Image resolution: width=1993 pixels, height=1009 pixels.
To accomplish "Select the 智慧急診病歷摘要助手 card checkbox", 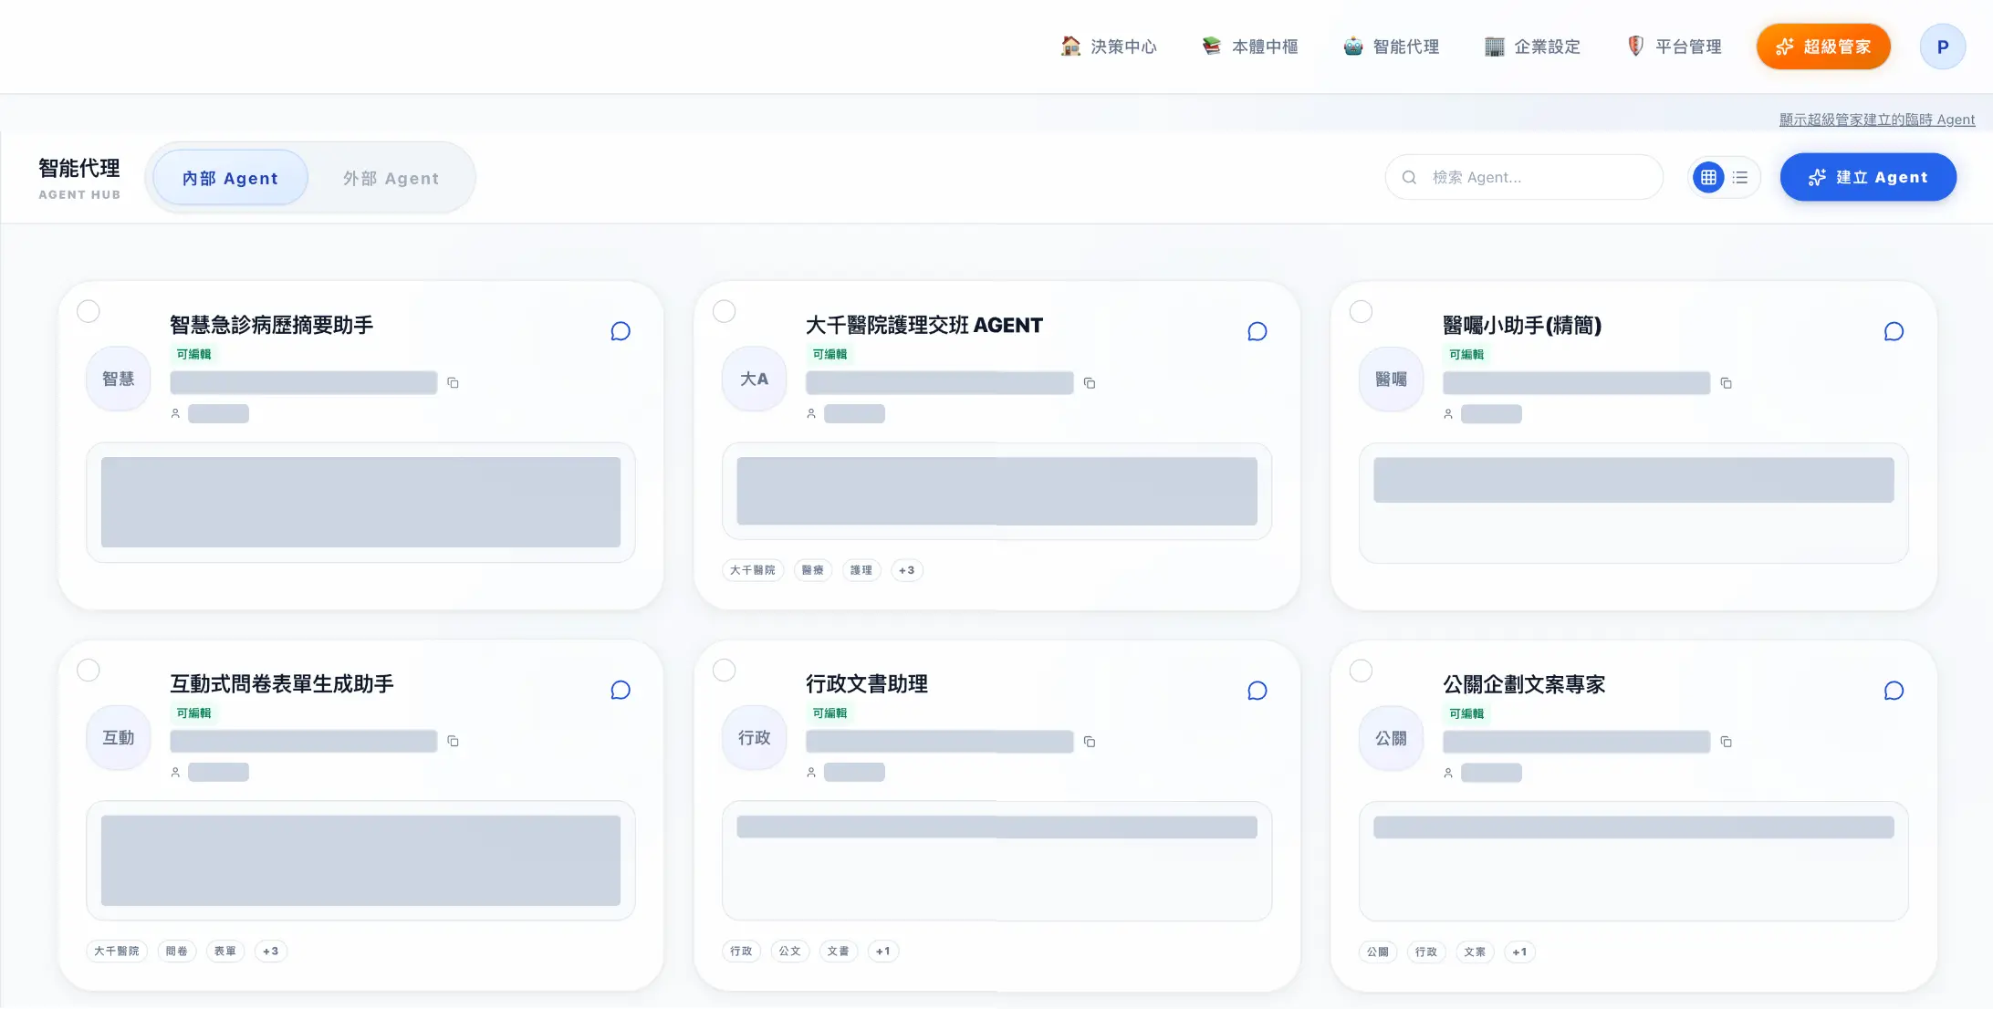I will 89,311.
